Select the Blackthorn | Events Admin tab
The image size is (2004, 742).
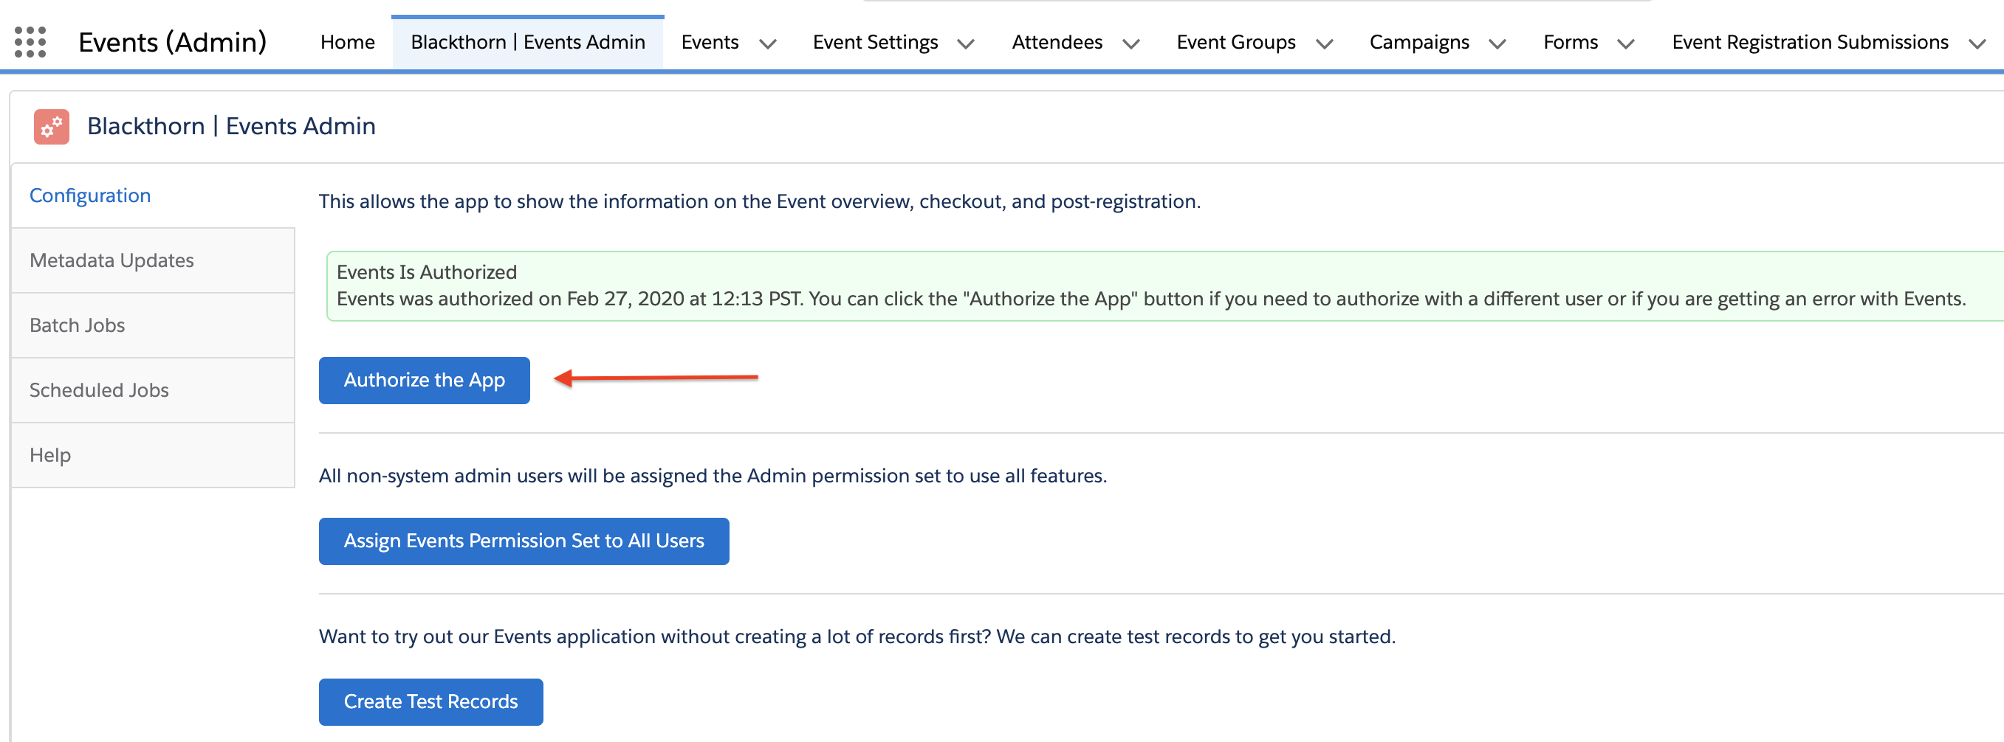click(527, 42)
